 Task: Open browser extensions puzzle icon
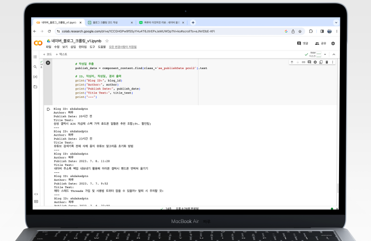tap(311, 31)
